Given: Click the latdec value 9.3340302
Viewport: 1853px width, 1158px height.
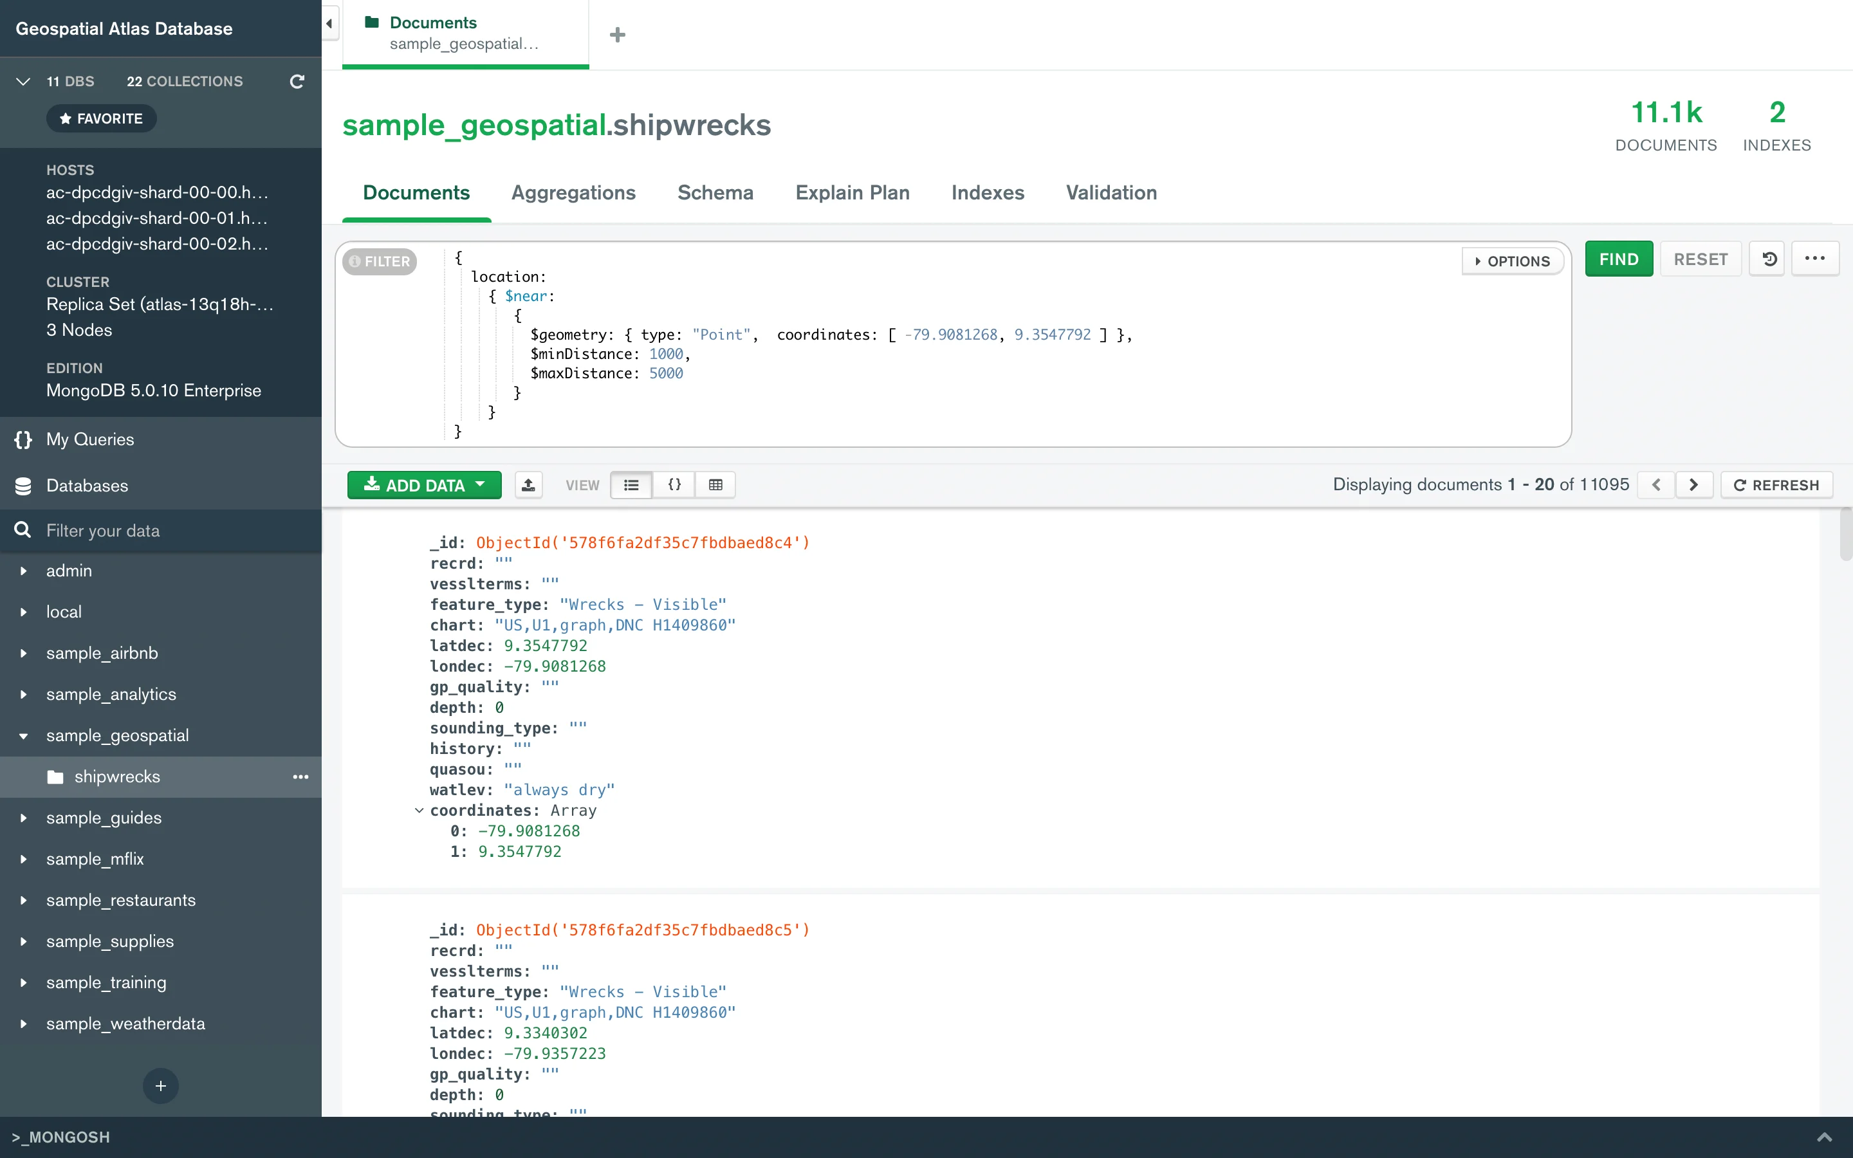Looking at the screenshot, I should pyautogui.click(x=545, y=1033).
